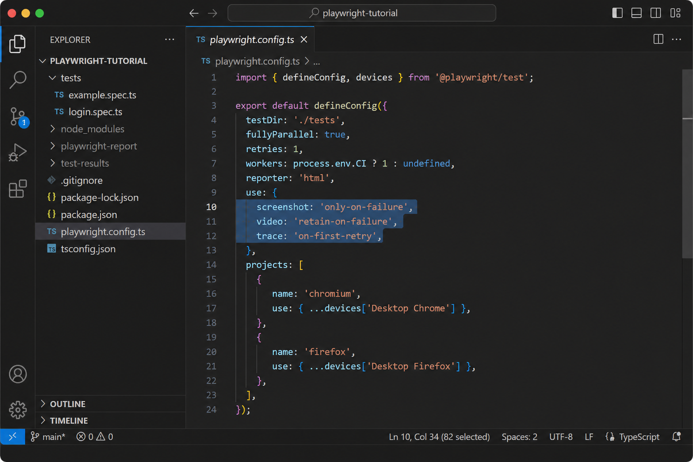This screenshot has width=693, height=462.
Task: Open Source Control view with badge
Action: (x=18, y=117)
